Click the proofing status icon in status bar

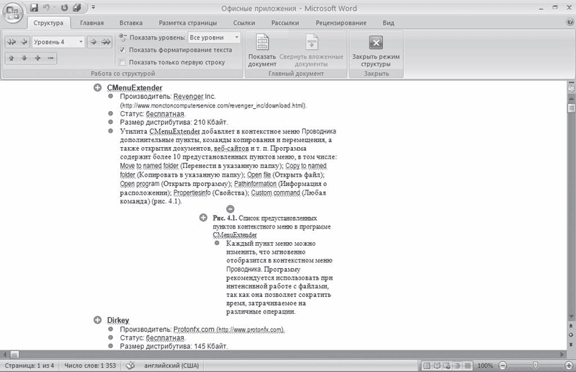(130, 366)
